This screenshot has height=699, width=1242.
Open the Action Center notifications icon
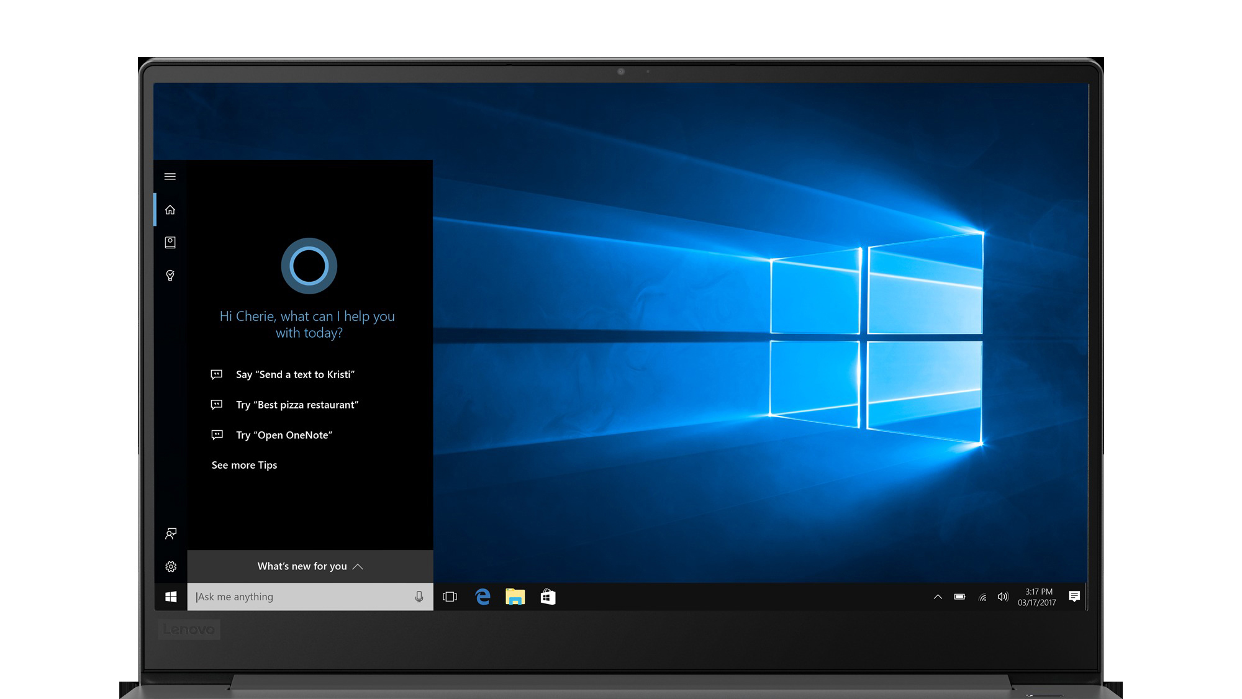tap(1074, 597)
